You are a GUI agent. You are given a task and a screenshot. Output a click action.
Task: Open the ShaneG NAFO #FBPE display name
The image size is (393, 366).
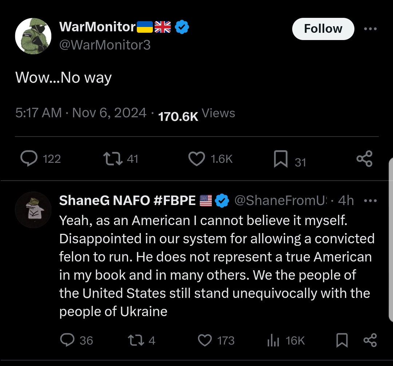[127, 200]
